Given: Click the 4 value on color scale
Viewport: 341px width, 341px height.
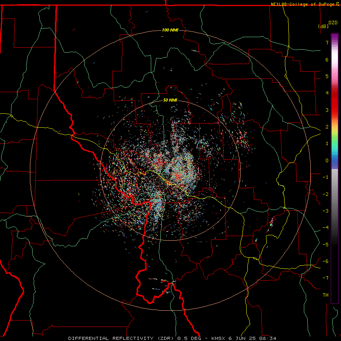Looking at the screenshot, I should coord(327,93).
